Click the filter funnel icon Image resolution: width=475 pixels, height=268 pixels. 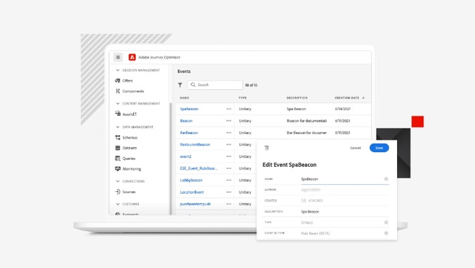coord(180,85)
